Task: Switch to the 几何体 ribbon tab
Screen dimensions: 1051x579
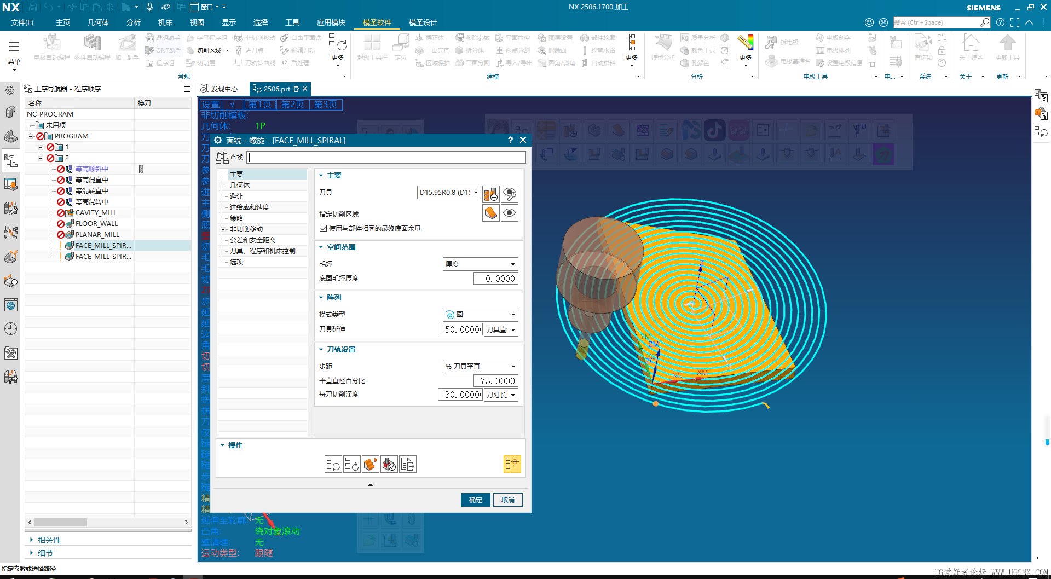Action: pyautogui.click(x=98, y=22)
